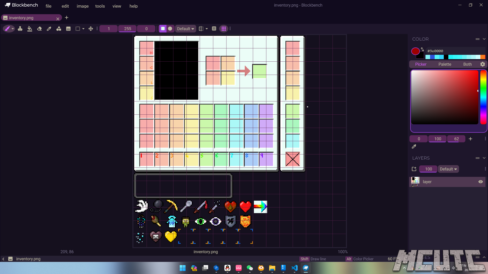The image size is (488, 274).
Task: Select the Color Picker eyedropper tool
Action: click(x=49, y=29)
